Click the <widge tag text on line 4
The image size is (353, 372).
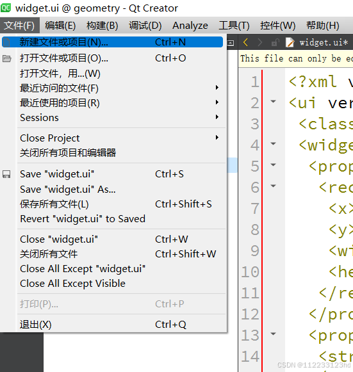(x=326, y=145)
